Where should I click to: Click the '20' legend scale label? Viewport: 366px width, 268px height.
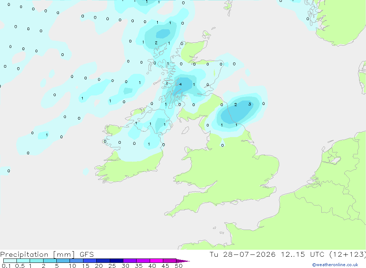click(99, 266)
